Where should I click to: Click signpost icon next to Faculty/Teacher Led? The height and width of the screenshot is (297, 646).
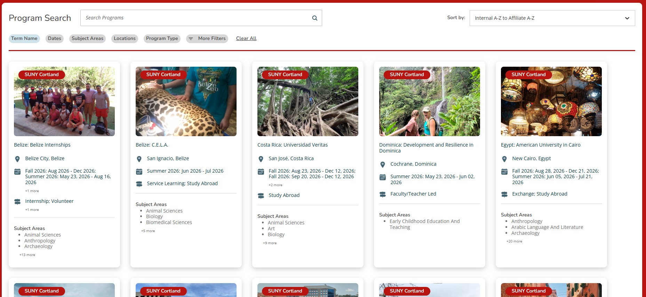tap(383, 195)
